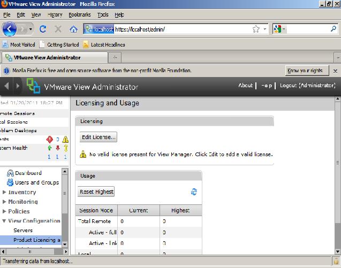Go to the Firefox home page icon
Screen dimensions: 341x268
click(x=73, y=29)
